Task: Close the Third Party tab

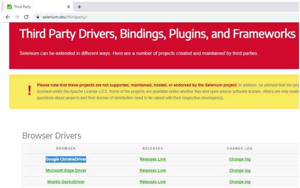Action: click(x=69, y=7)
